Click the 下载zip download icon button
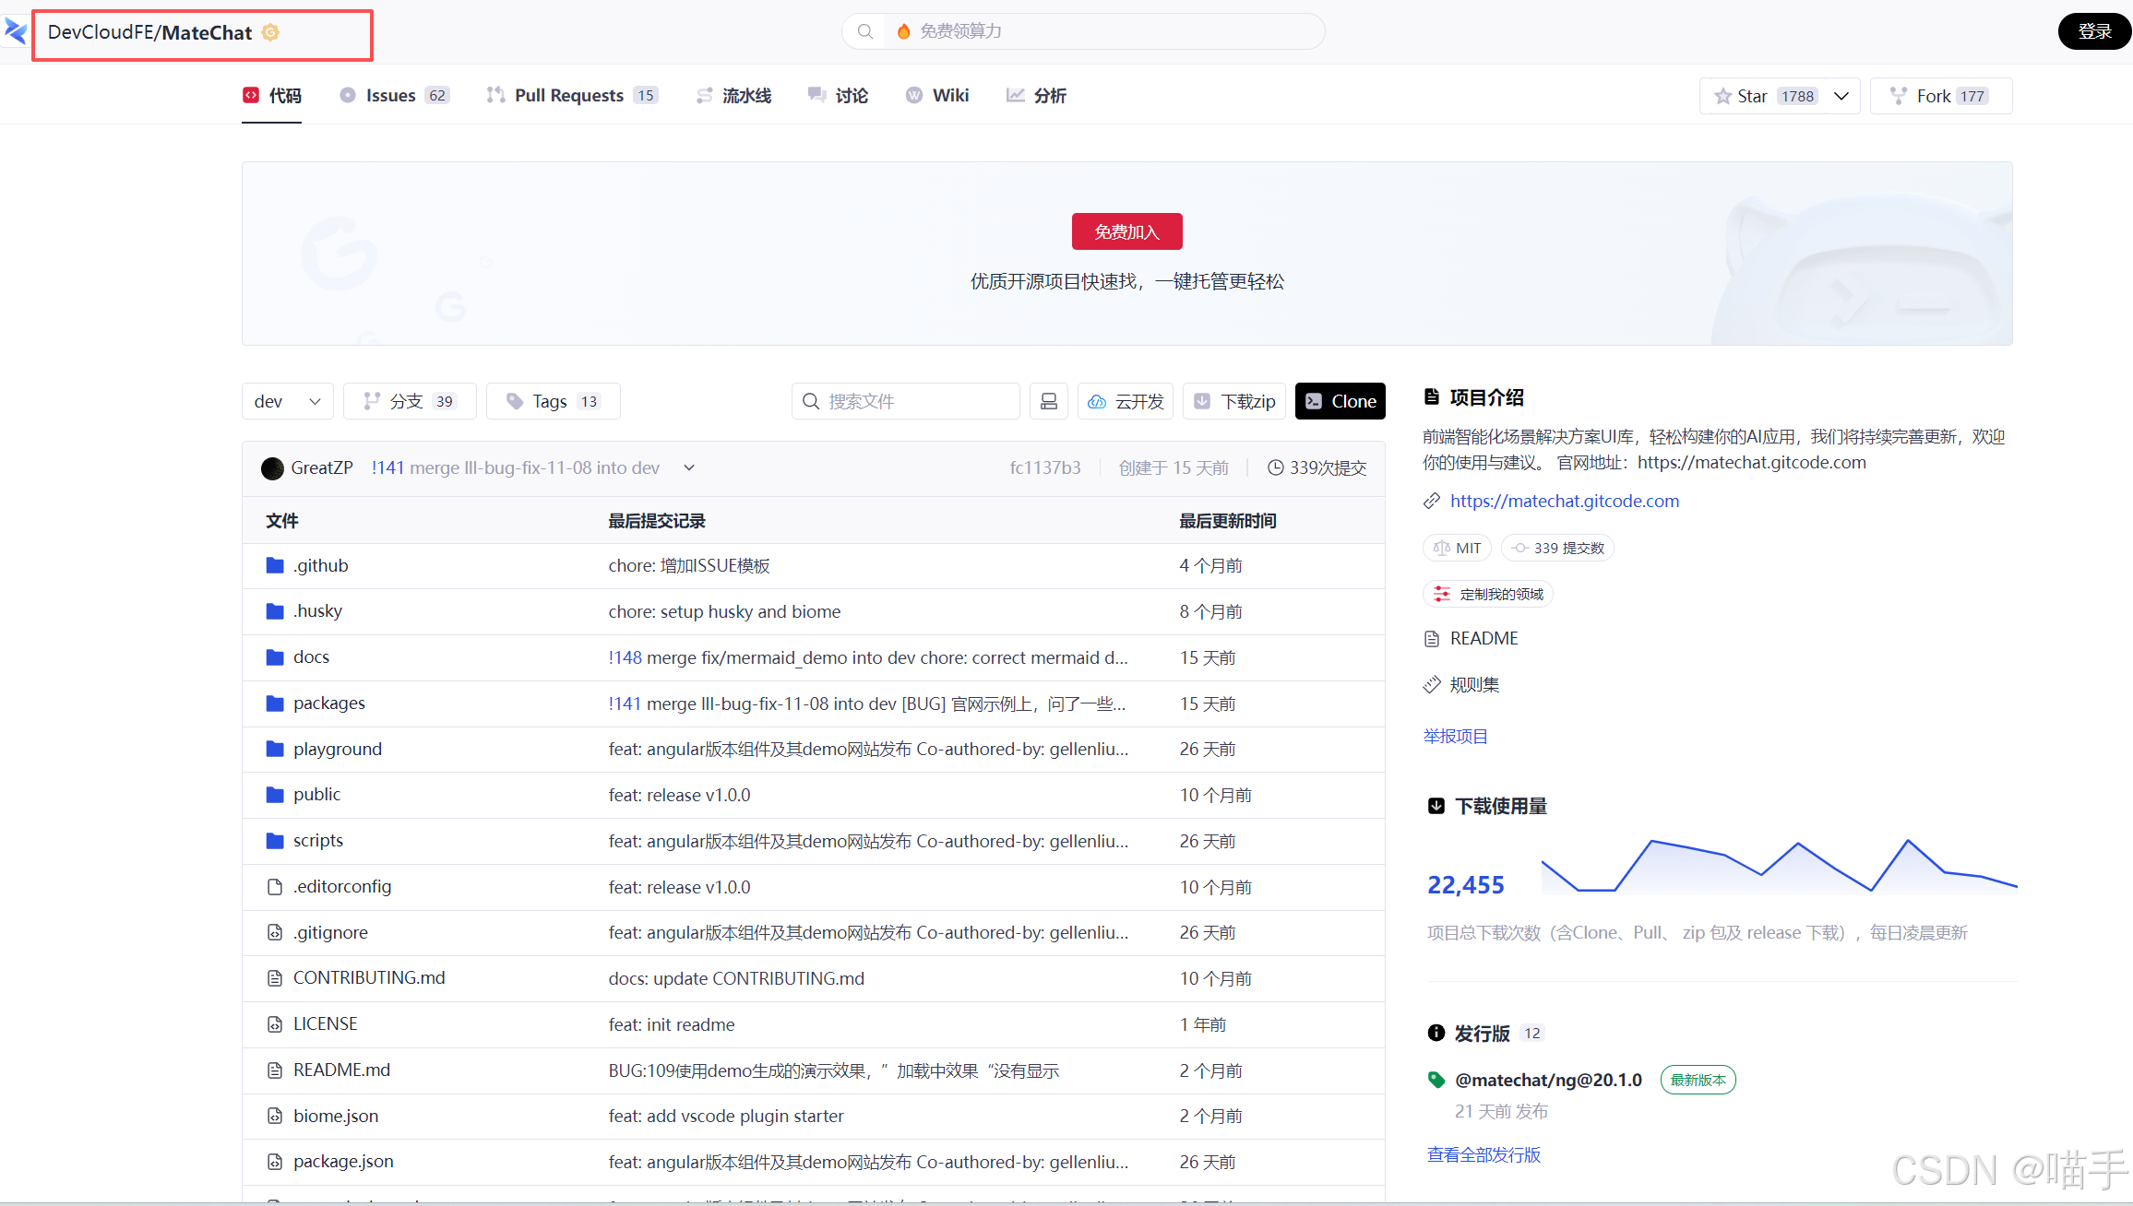Screen dimensions: 2133x1206 pos(1202,401)
